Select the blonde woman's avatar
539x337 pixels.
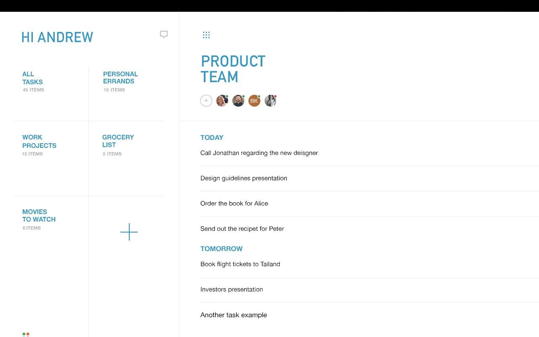(x=222, y=101)
